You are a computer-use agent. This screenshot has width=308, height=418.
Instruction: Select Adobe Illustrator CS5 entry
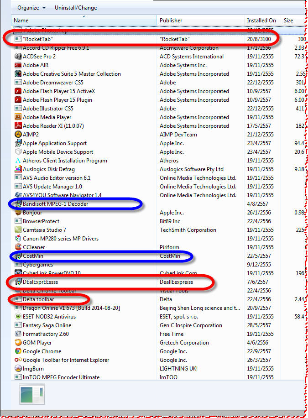(x=48, y=109)
